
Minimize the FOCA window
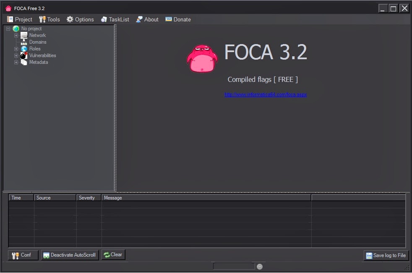coord(383,9)
